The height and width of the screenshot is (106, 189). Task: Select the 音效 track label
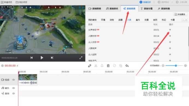pyautogui.click(x=5, y=93)
